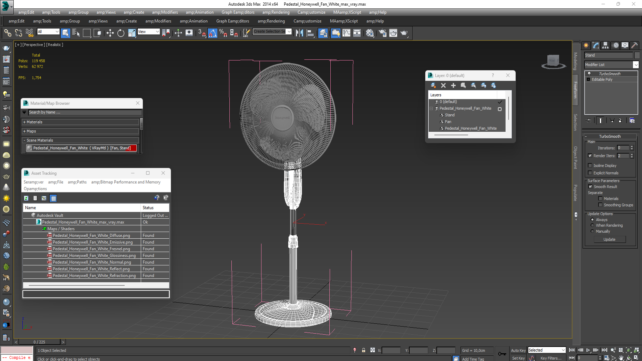Switch to Hierarchy panel tab
642x361 pixels.
tap(606, 45)
